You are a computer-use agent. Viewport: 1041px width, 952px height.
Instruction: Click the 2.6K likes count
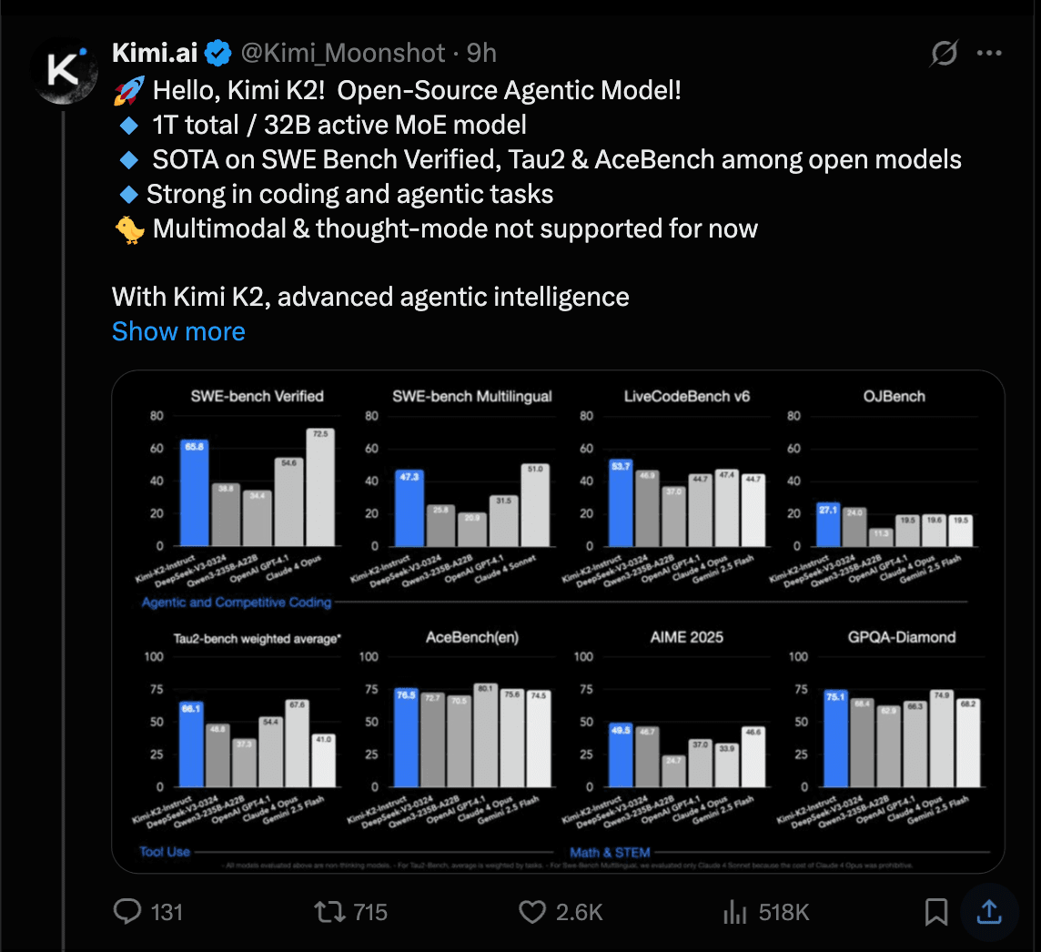[x=579, y=912]
